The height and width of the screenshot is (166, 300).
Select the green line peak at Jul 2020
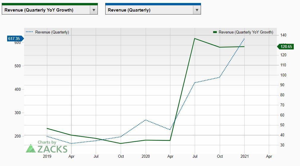[x=195, y=38]
